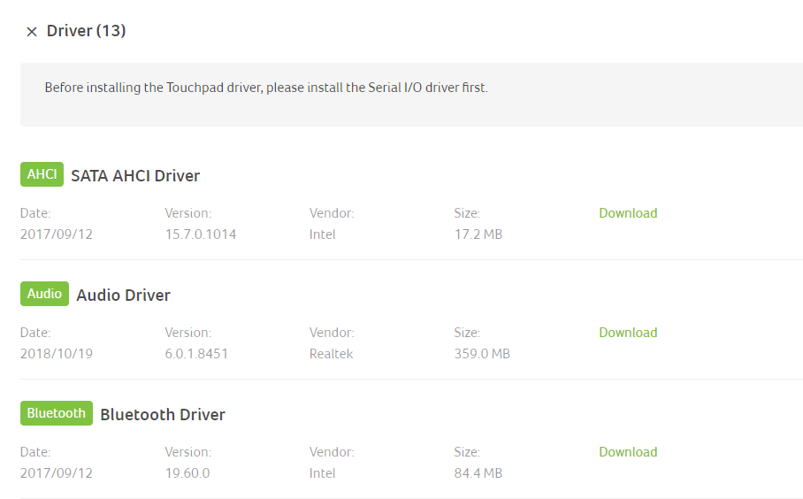Click the green AHCI category badge
The width and height of the screenshot is (803, 499).
tap(42, 174)
